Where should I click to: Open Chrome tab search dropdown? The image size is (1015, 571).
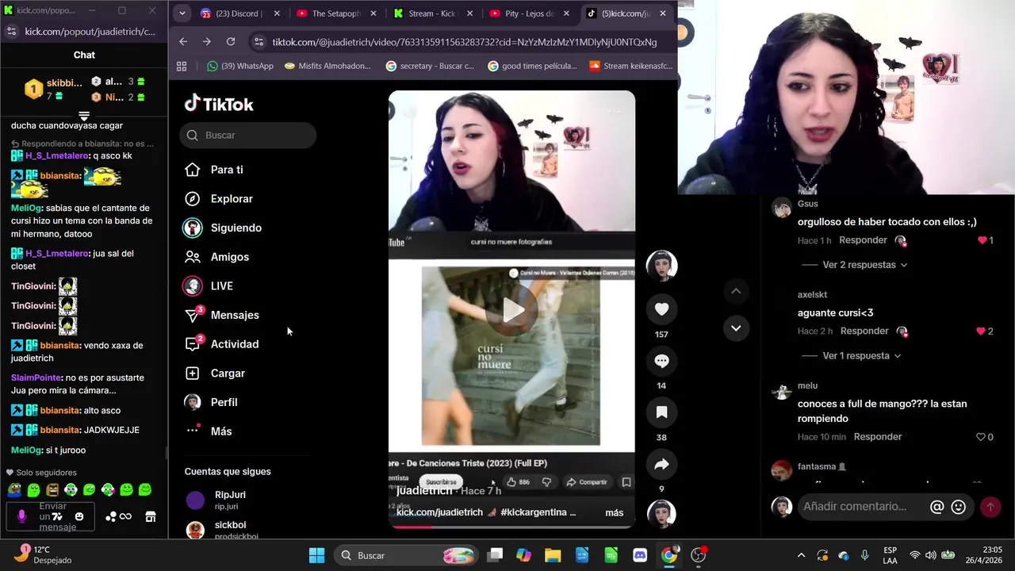[182, 13]
